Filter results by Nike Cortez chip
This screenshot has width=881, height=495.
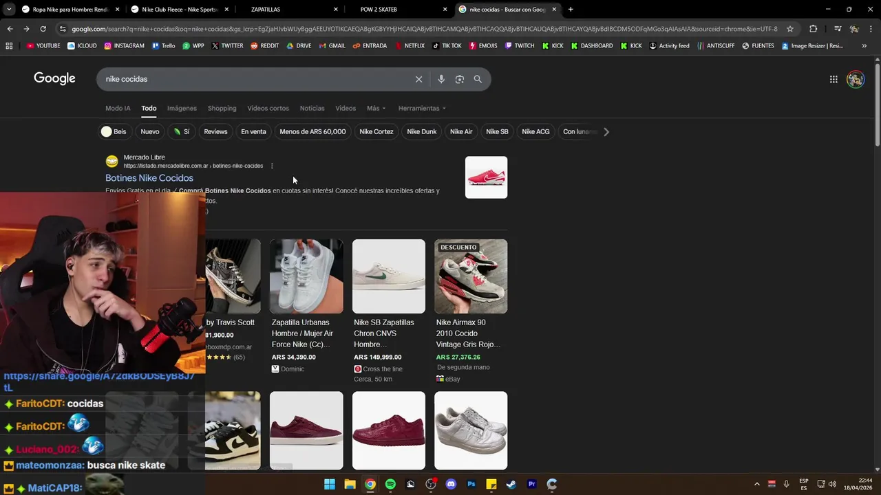(376, 131)
